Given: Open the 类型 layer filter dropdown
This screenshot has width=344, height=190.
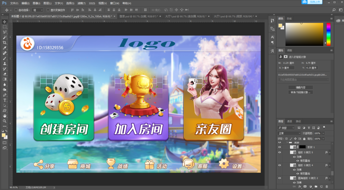Looking at the screenshot, I should point(287,128).
